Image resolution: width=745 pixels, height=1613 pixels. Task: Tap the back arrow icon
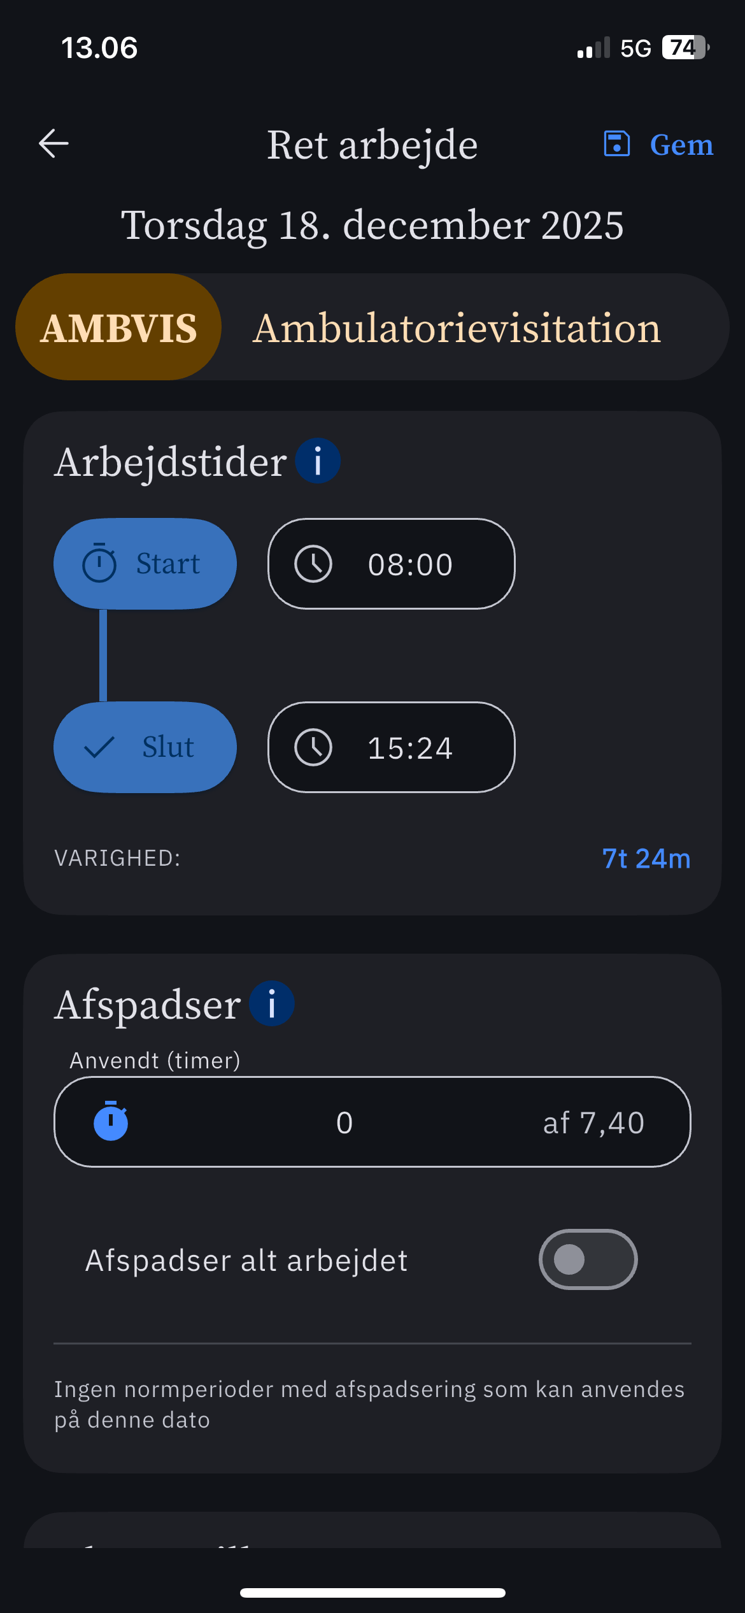pos(53,143)
